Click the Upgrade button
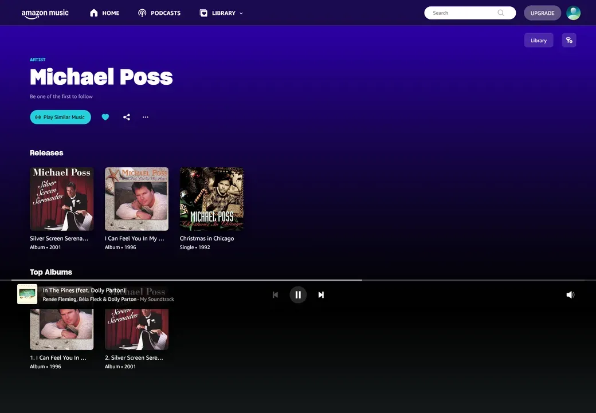The image size is (596, 413). click(x=542, y=13)
